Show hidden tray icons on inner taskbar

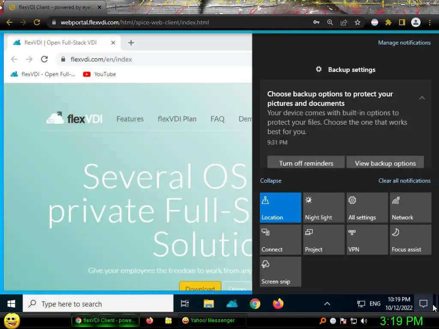click(x=327, y=304)
